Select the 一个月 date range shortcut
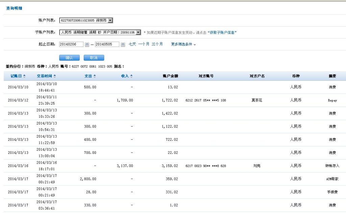The height and width of the screenshot is (216, 346). 144,44
